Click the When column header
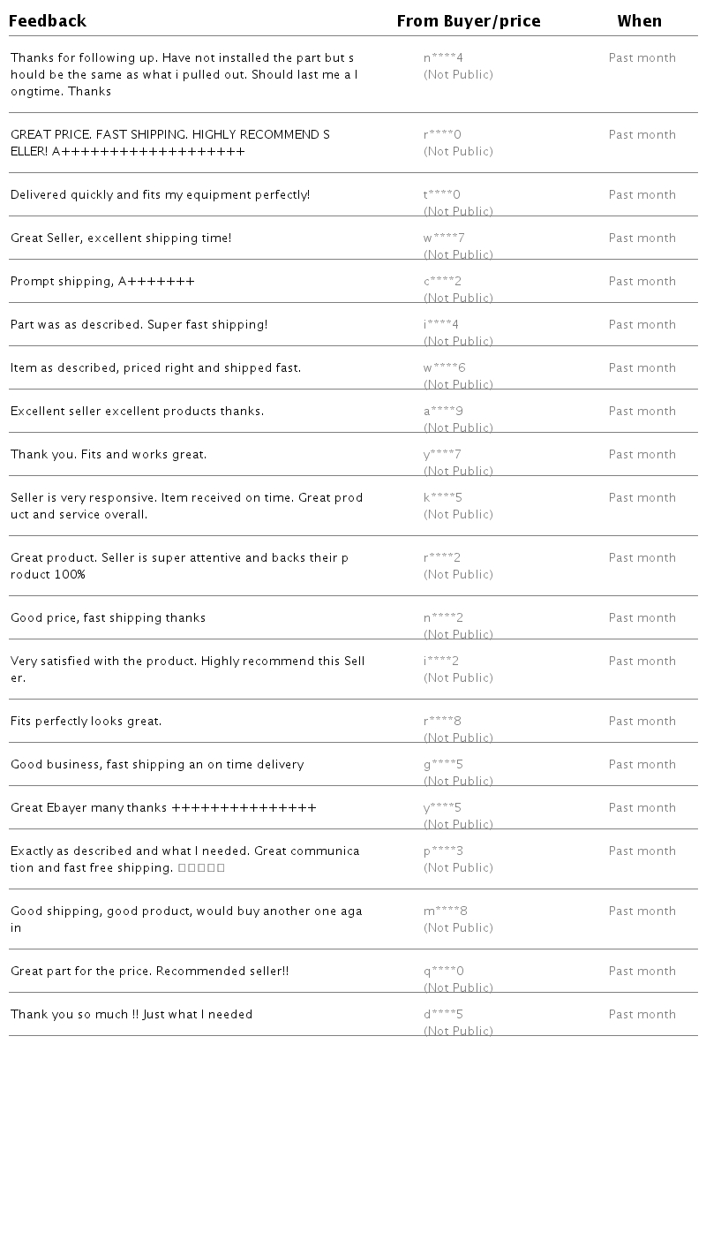This screenshot has height=1233, width=706. [639, 21]
